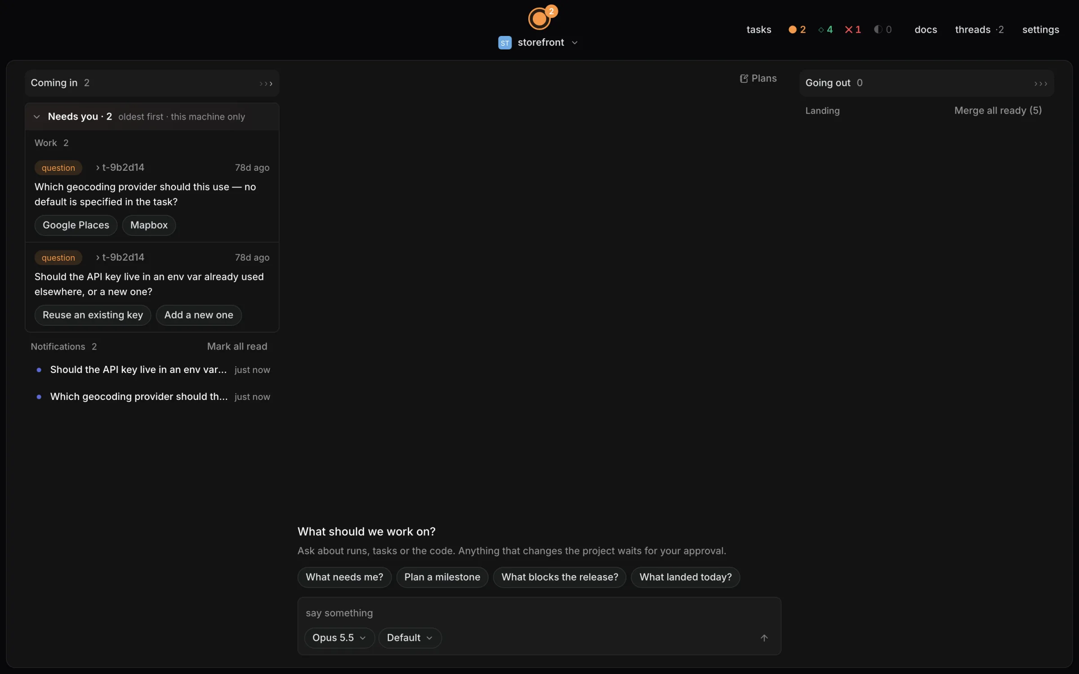Screen dimensions: 1079x674
Task: Focus the say something input field
Action: [539, 613]
